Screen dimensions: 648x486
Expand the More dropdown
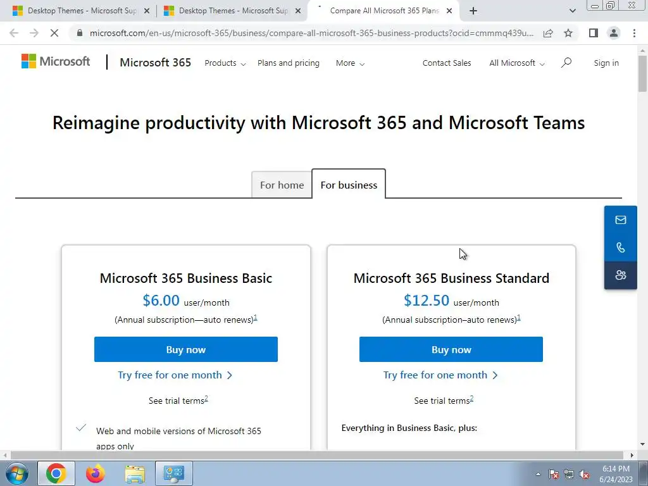pyautogui.click(x=350, y=63)
